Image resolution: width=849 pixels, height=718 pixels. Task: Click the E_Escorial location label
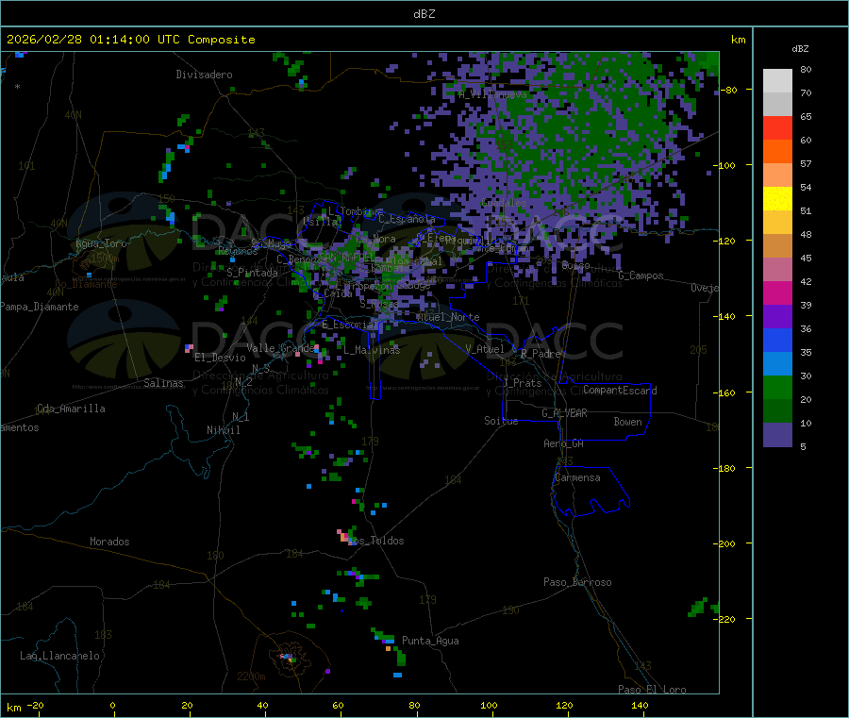(x=347, y=325)
